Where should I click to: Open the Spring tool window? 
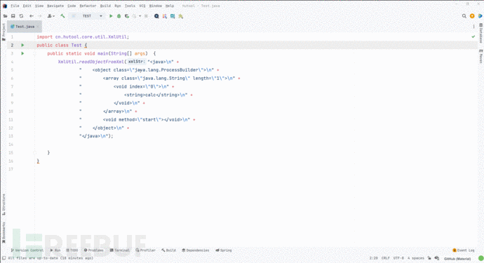pyautogui.click(x=224, y=250)
